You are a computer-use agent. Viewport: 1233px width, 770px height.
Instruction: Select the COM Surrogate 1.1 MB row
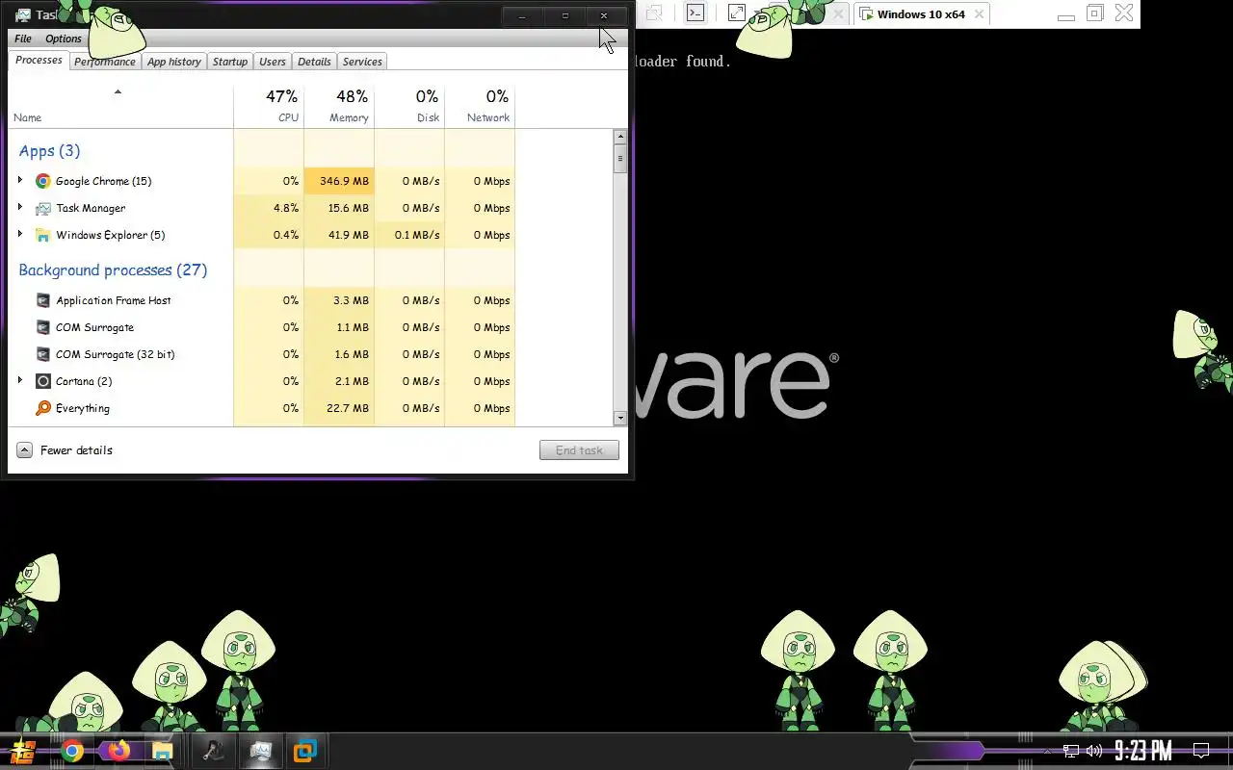tap(262, 327)
